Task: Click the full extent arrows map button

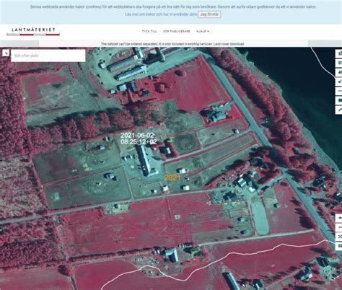Action: point(339,237)
